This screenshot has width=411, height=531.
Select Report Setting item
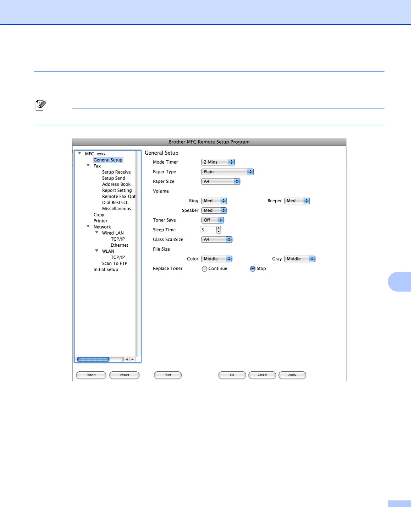(x=117, y=190)
